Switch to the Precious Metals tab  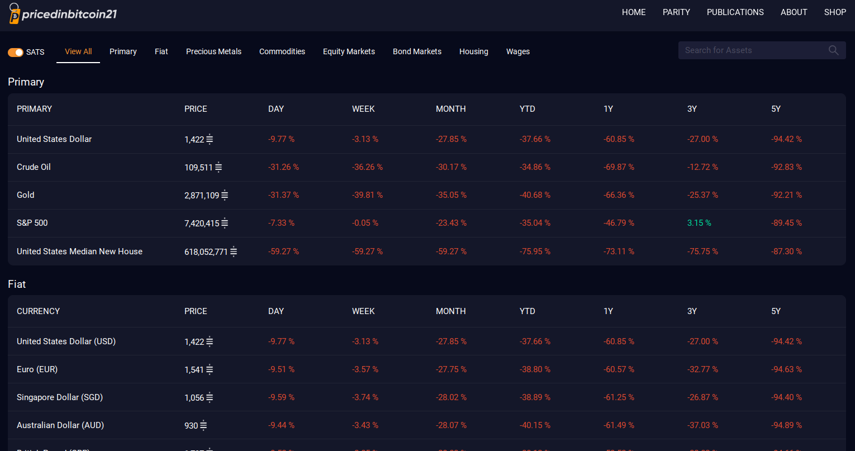(x=213, y=51)
